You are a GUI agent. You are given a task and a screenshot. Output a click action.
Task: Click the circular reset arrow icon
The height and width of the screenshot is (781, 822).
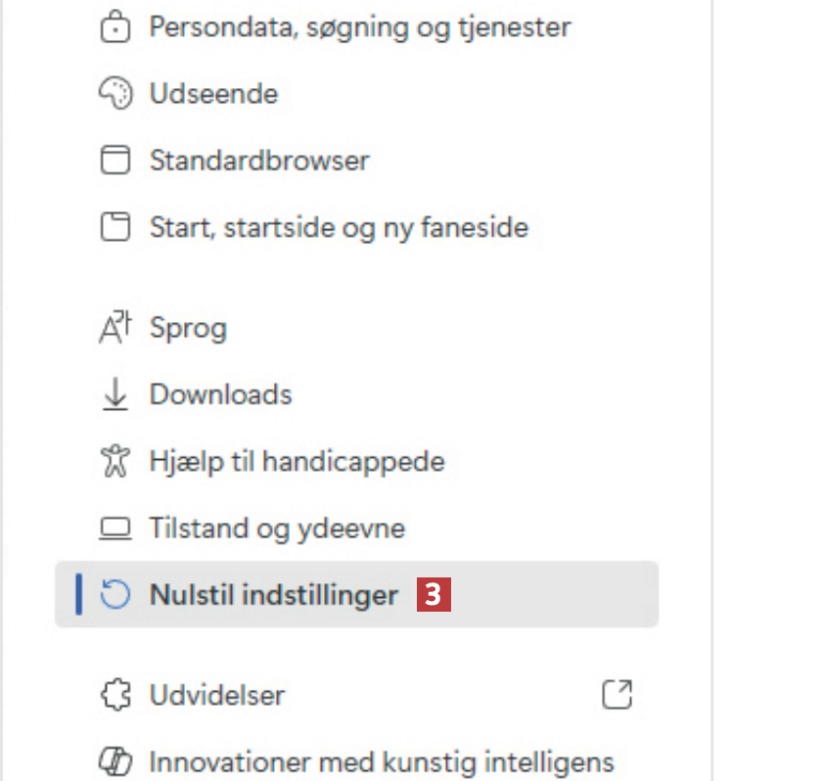pos(115,594)
